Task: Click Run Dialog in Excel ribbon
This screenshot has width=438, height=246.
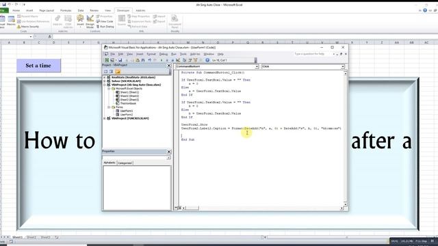Action: (x=105, y=27)
